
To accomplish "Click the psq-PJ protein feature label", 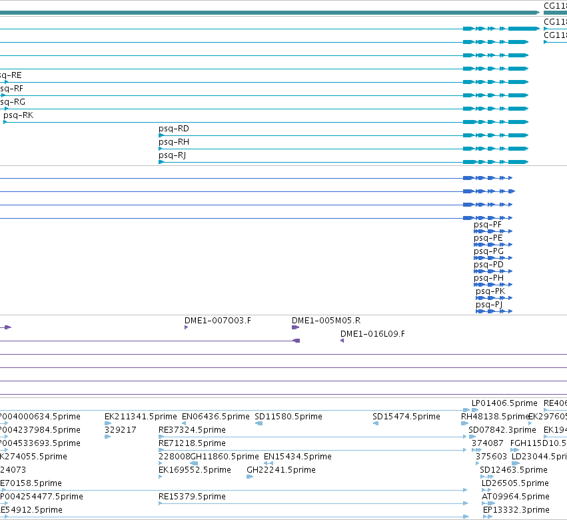I will pos(489,305).
